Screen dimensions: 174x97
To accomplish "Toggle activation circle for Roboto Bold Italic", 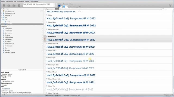I will point(45,46).
